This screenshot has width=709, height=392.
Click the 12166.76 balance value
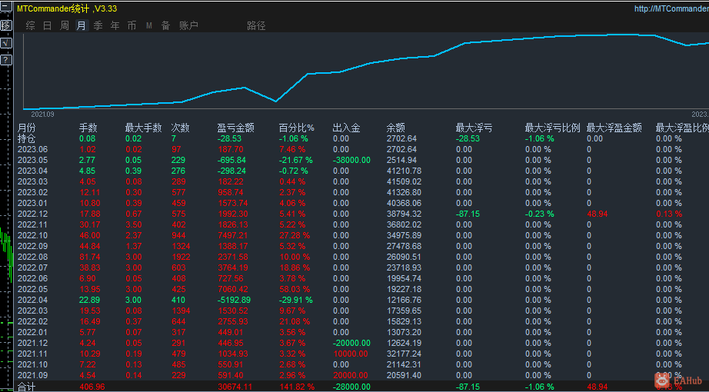404,300
